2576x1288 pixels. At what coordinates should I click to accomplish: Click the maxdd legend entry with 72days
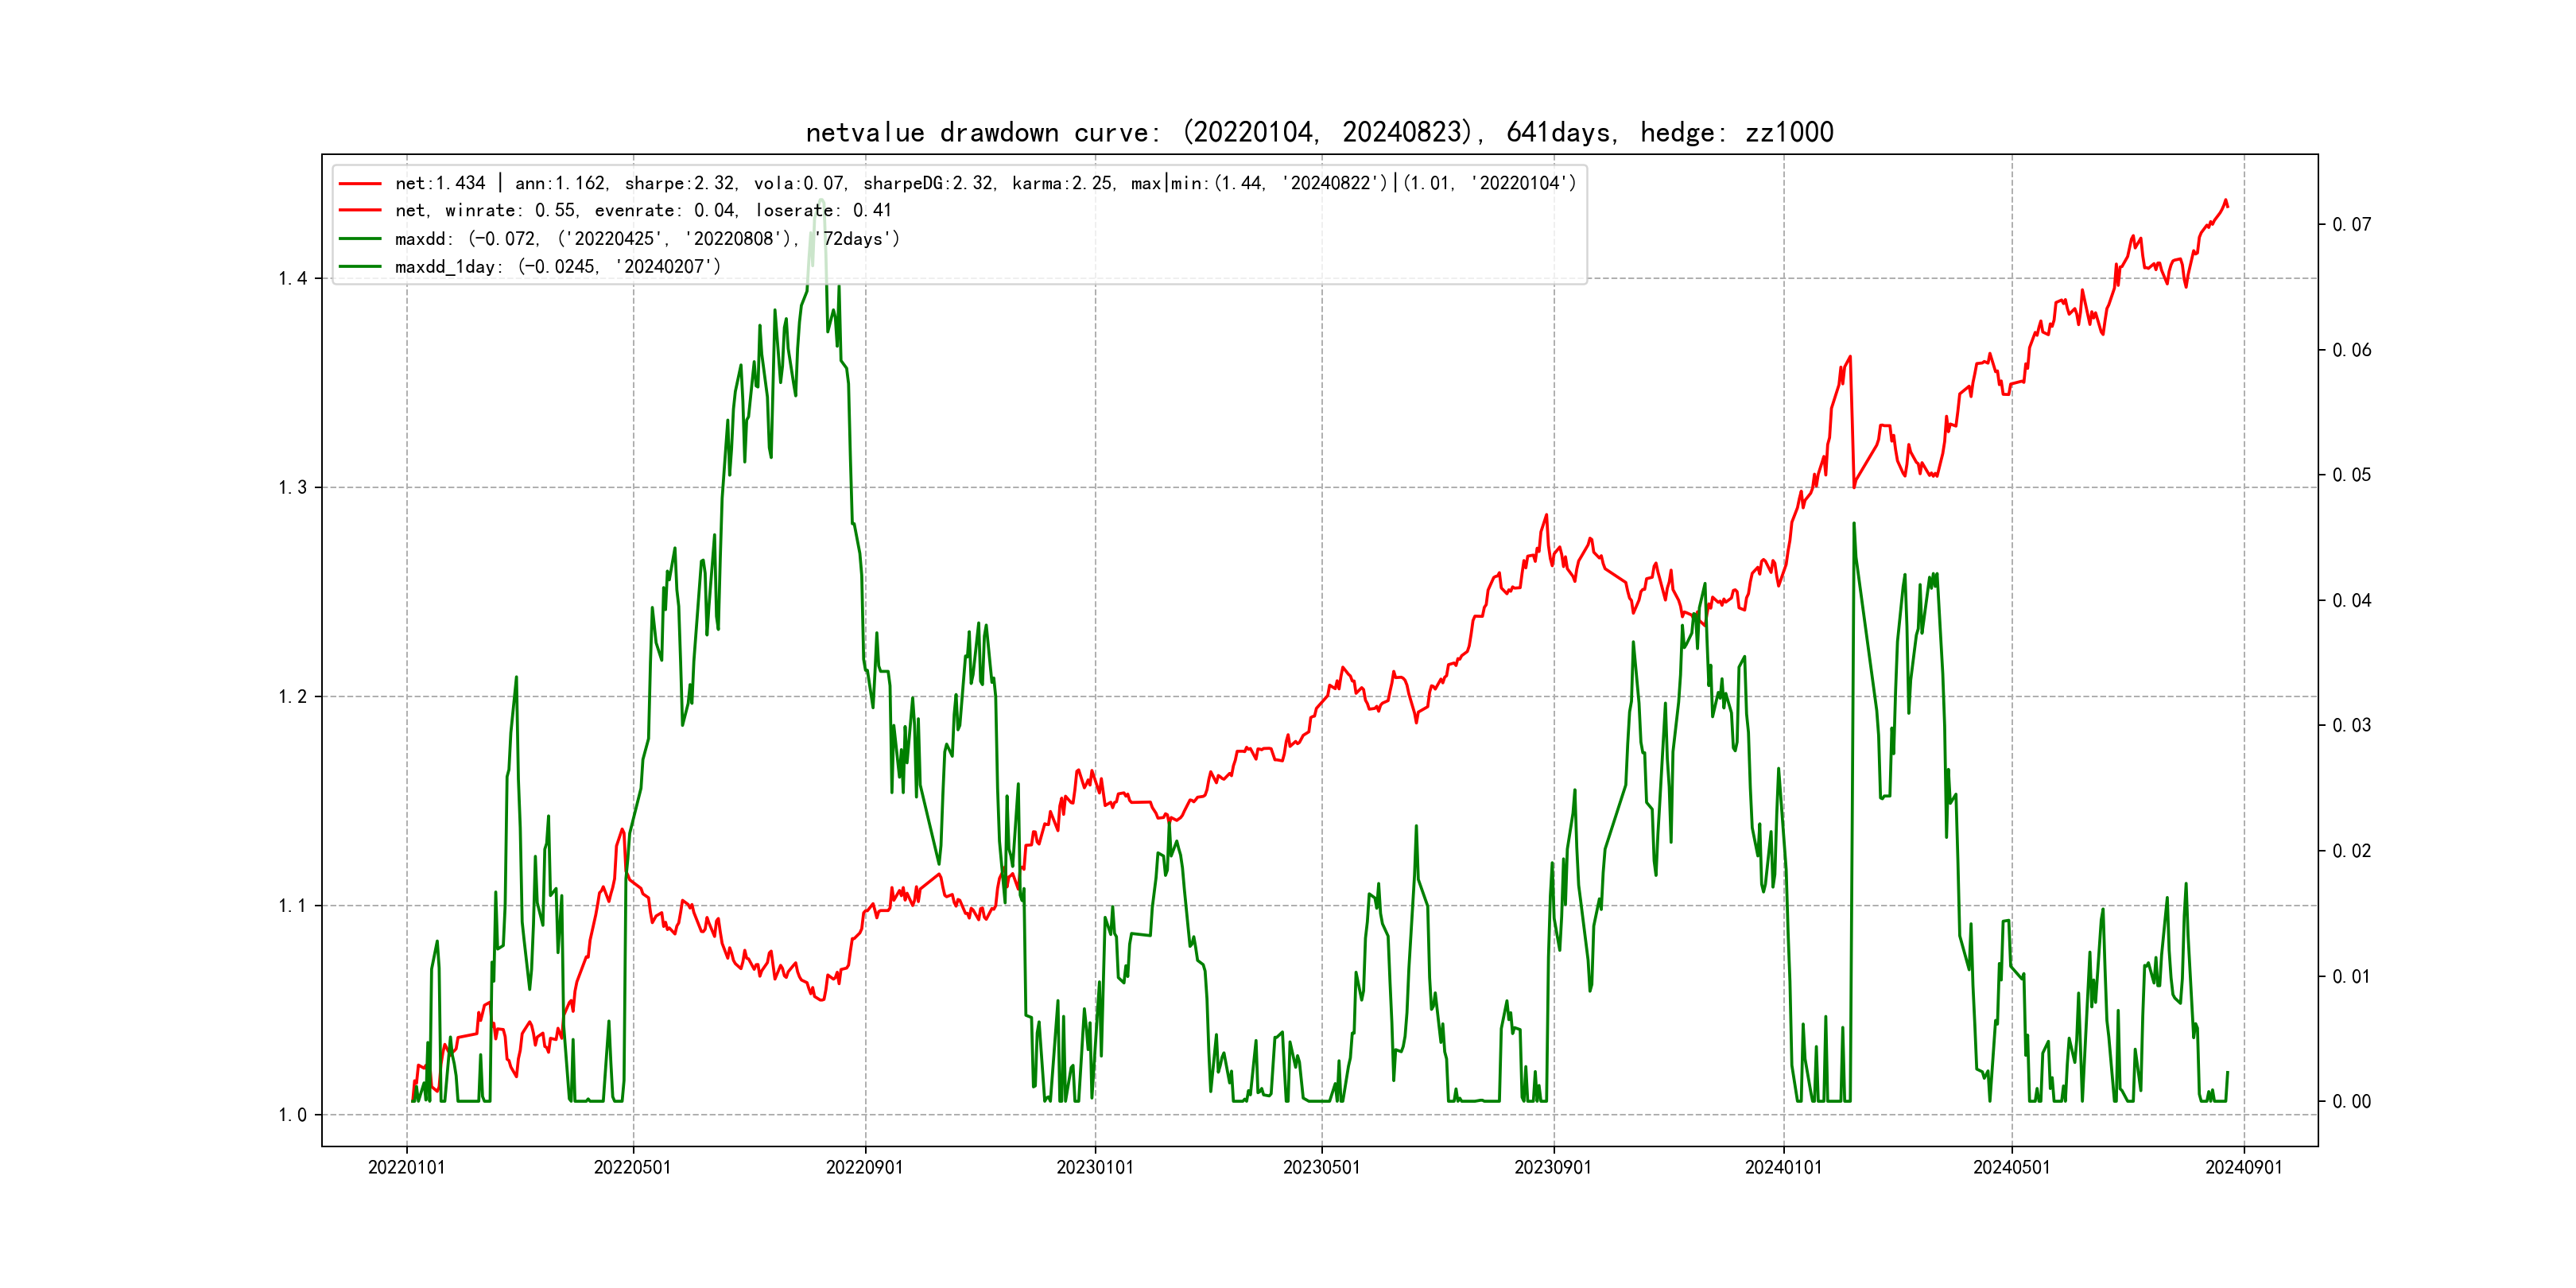point(647,238)
